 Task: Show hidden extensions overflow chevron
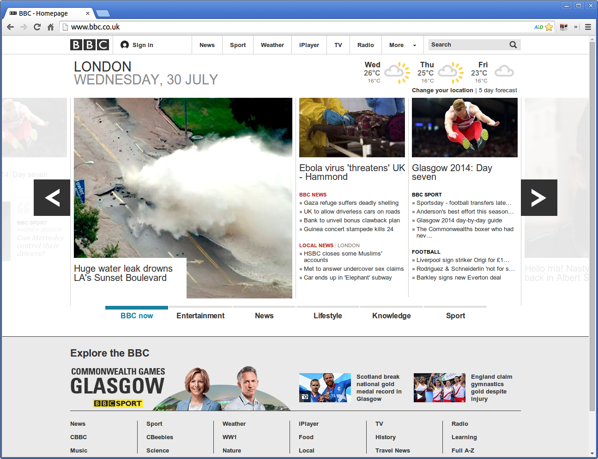pyautogui.click(x=576, y=27)
